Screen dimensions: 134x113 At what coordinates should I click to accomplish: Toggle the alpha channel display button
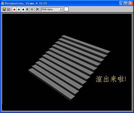click(28, 9)
